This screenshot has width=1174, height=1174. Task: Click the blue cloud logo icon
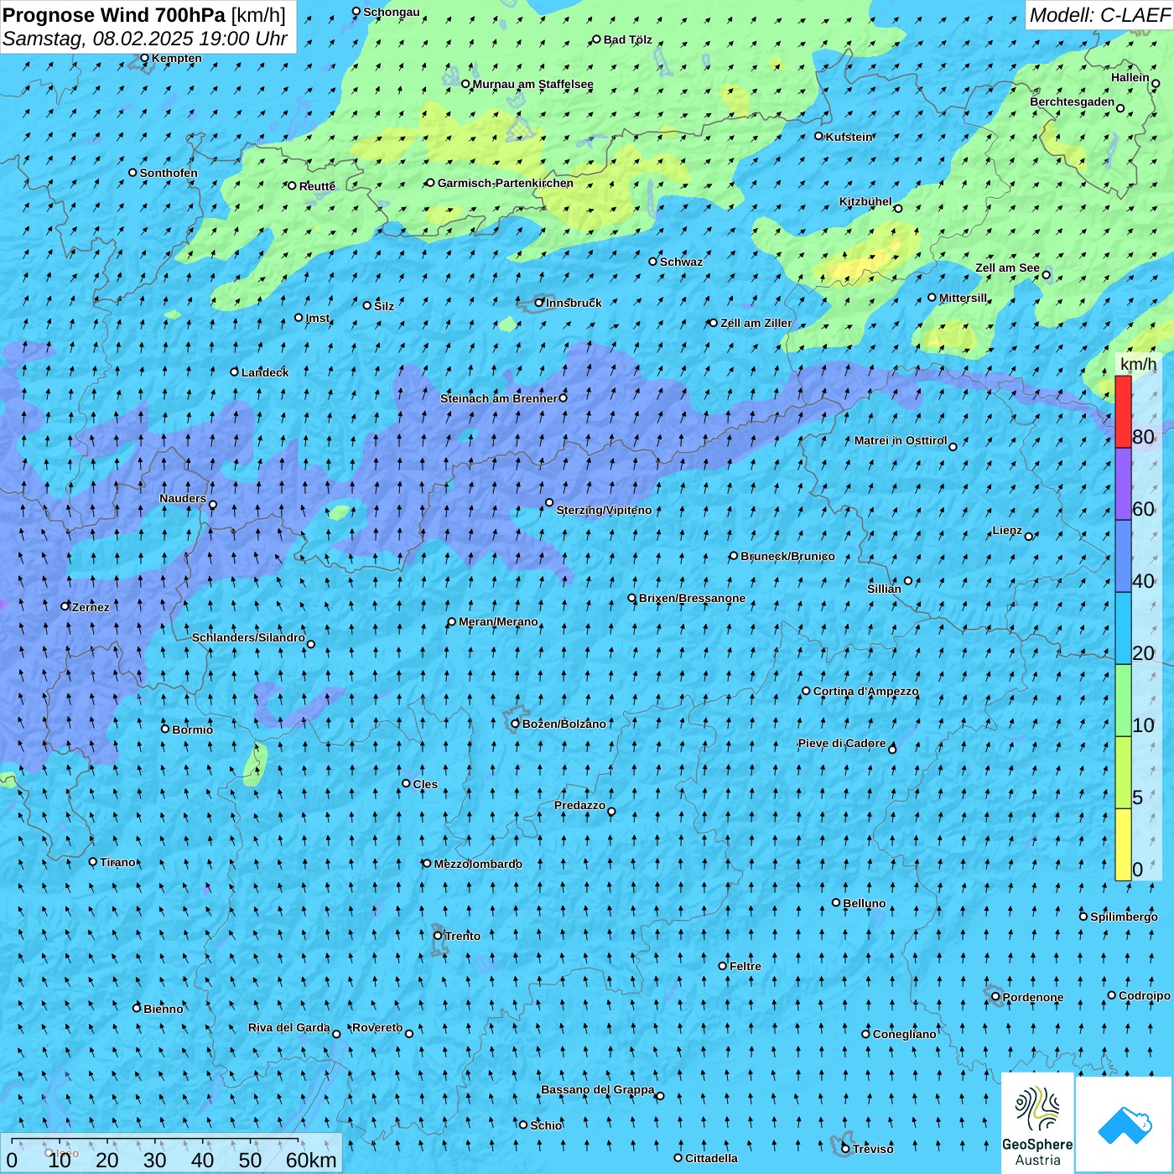point(1125,1125)
